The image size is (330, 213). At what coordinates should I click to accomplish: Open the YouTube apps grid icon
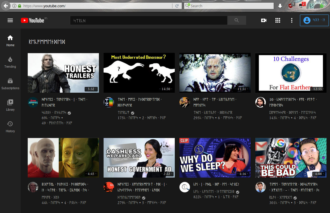(278, 20)
